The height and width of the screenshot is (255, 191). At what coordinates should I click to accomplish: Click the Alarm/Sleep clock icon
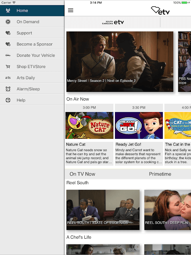(8, 89)
